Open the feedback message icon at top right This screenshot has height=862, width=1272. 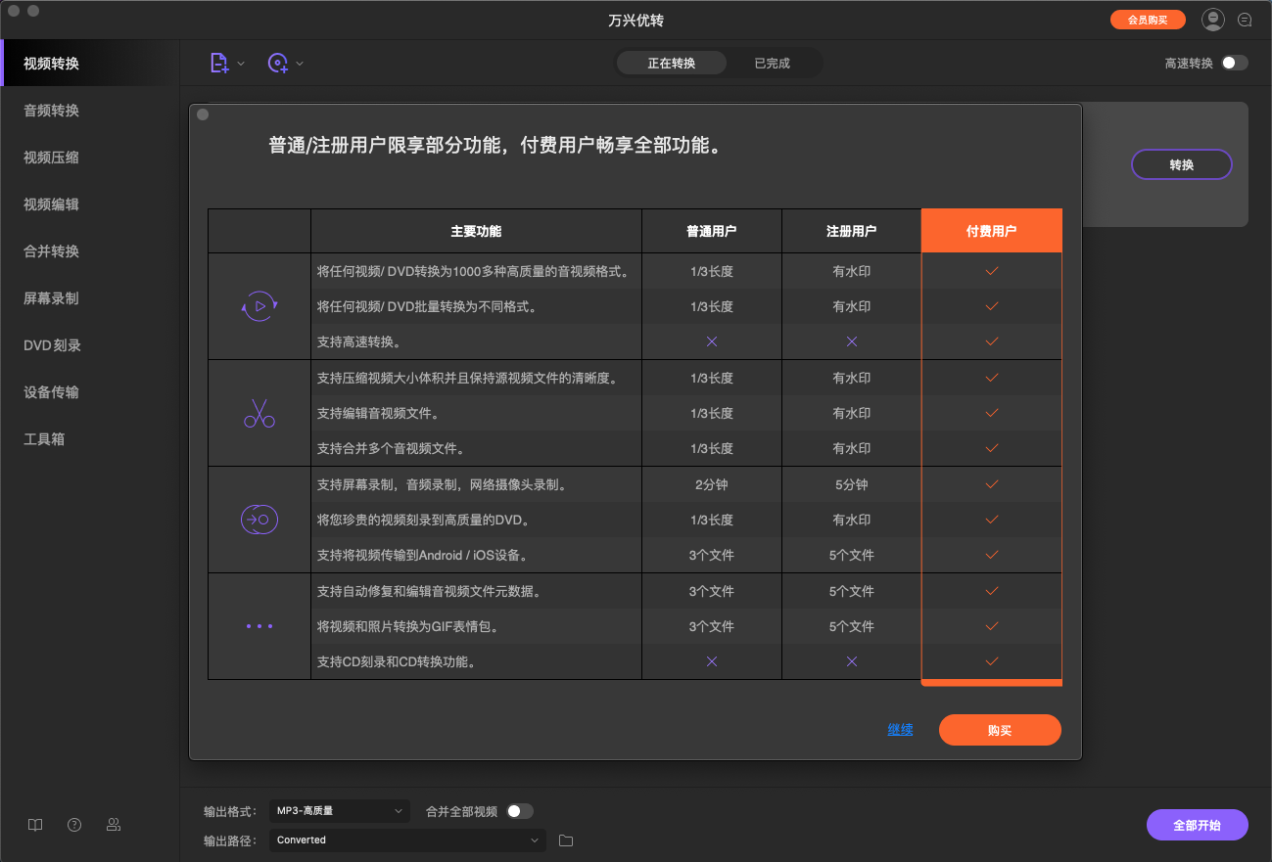[1245, 19]
